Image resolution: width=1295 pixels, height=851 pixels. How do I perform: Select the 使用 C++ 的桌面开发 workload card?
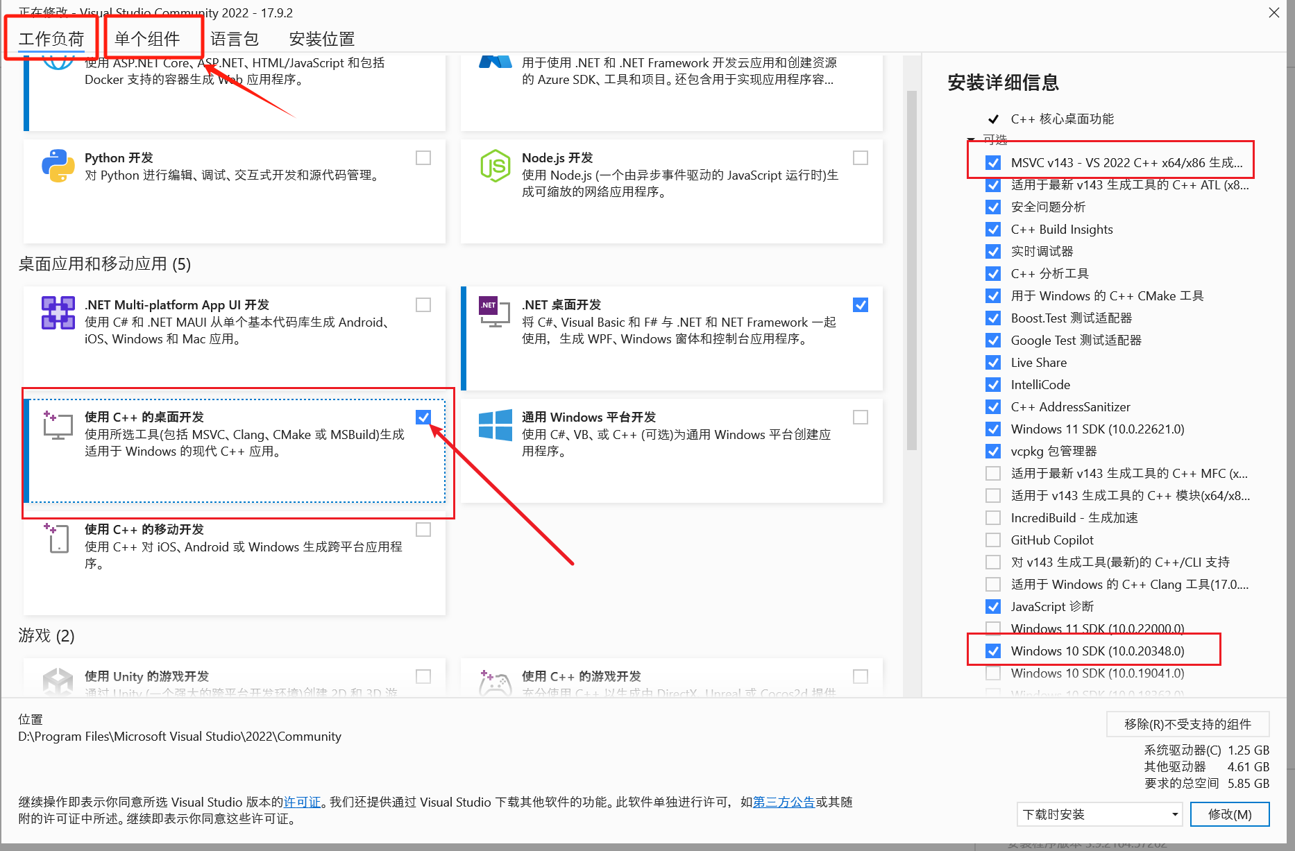tap(235, 451)
